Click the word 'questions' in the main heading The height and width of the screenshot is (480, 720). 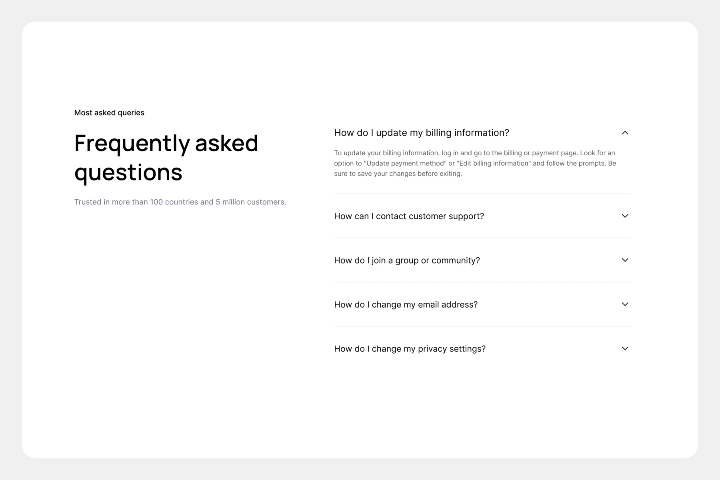pyautogui.click(x=128, y=173)
